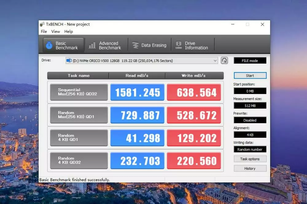Click the Random 4 KB QD32 task button

79,161
